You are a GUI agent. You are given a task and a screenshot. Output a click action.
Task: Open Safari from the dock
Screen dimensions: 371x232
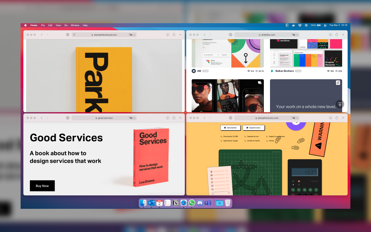click(x=183, y=203)
